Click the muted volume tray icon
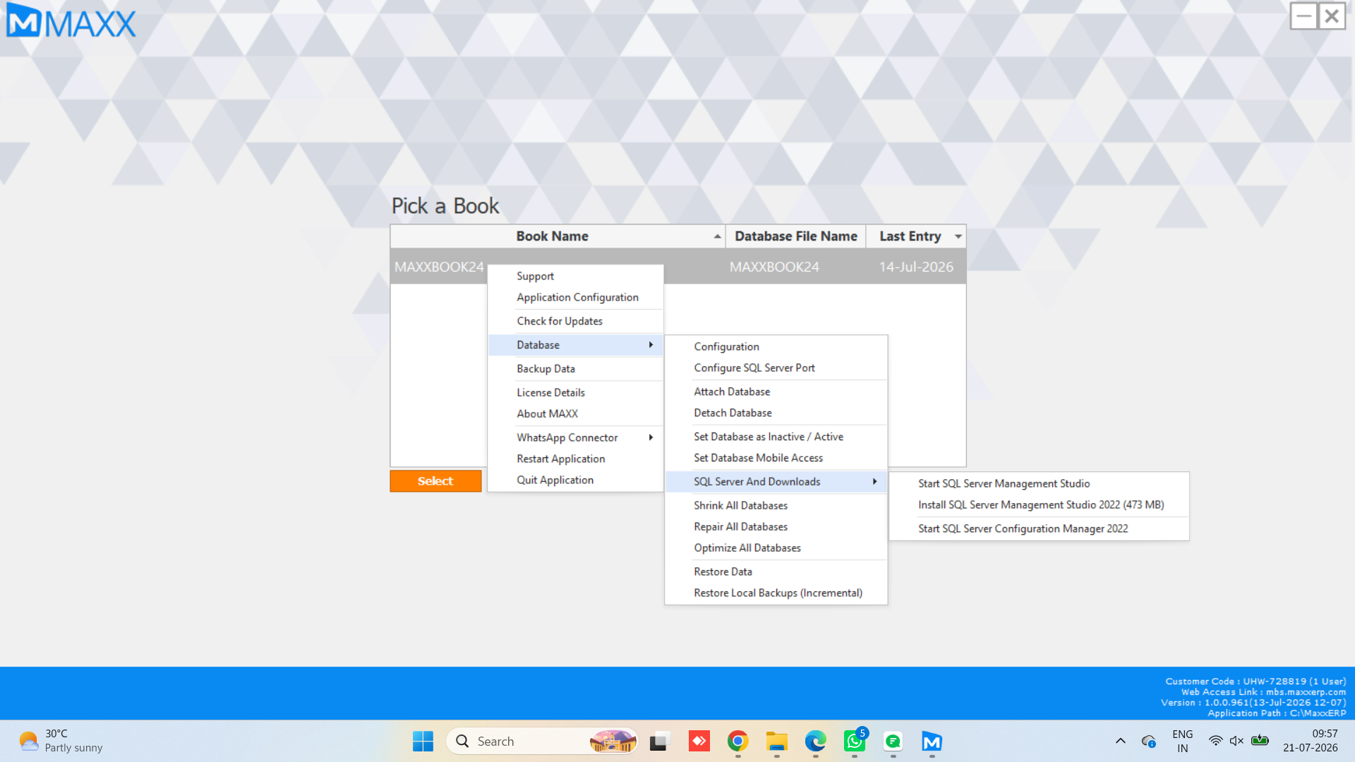 1236,741
